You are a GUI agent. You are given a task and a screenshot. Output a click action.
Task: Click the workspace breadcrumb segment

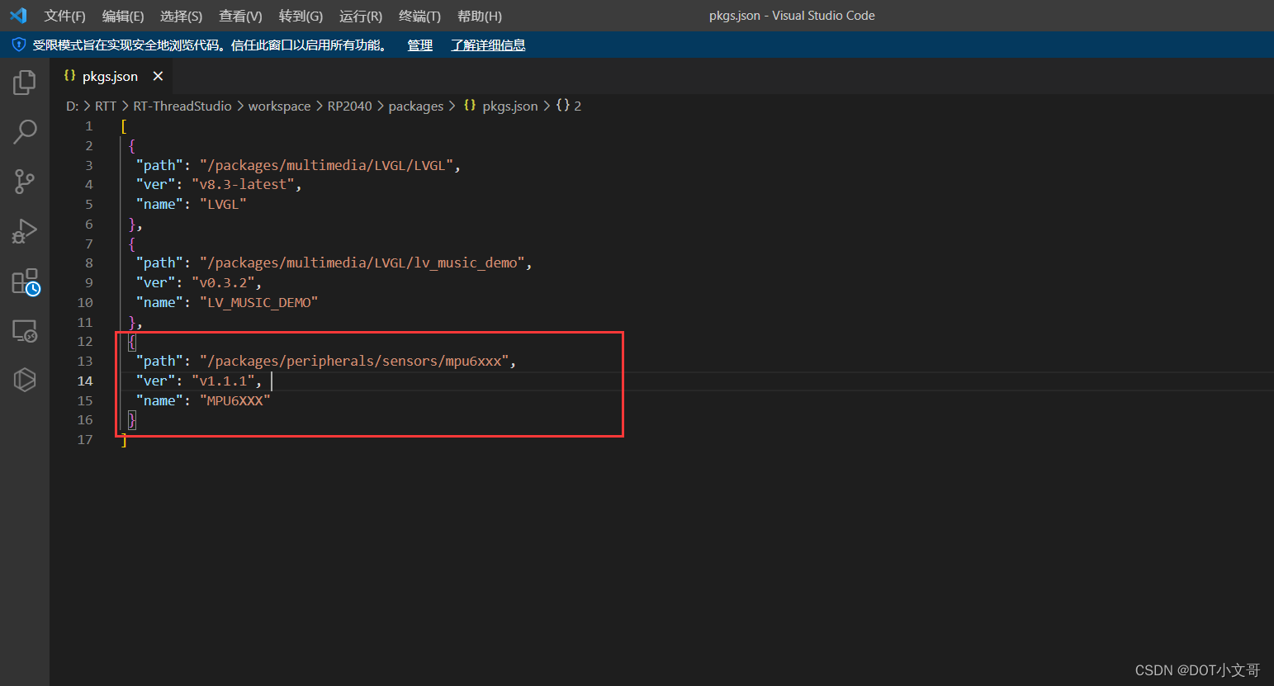279,106
